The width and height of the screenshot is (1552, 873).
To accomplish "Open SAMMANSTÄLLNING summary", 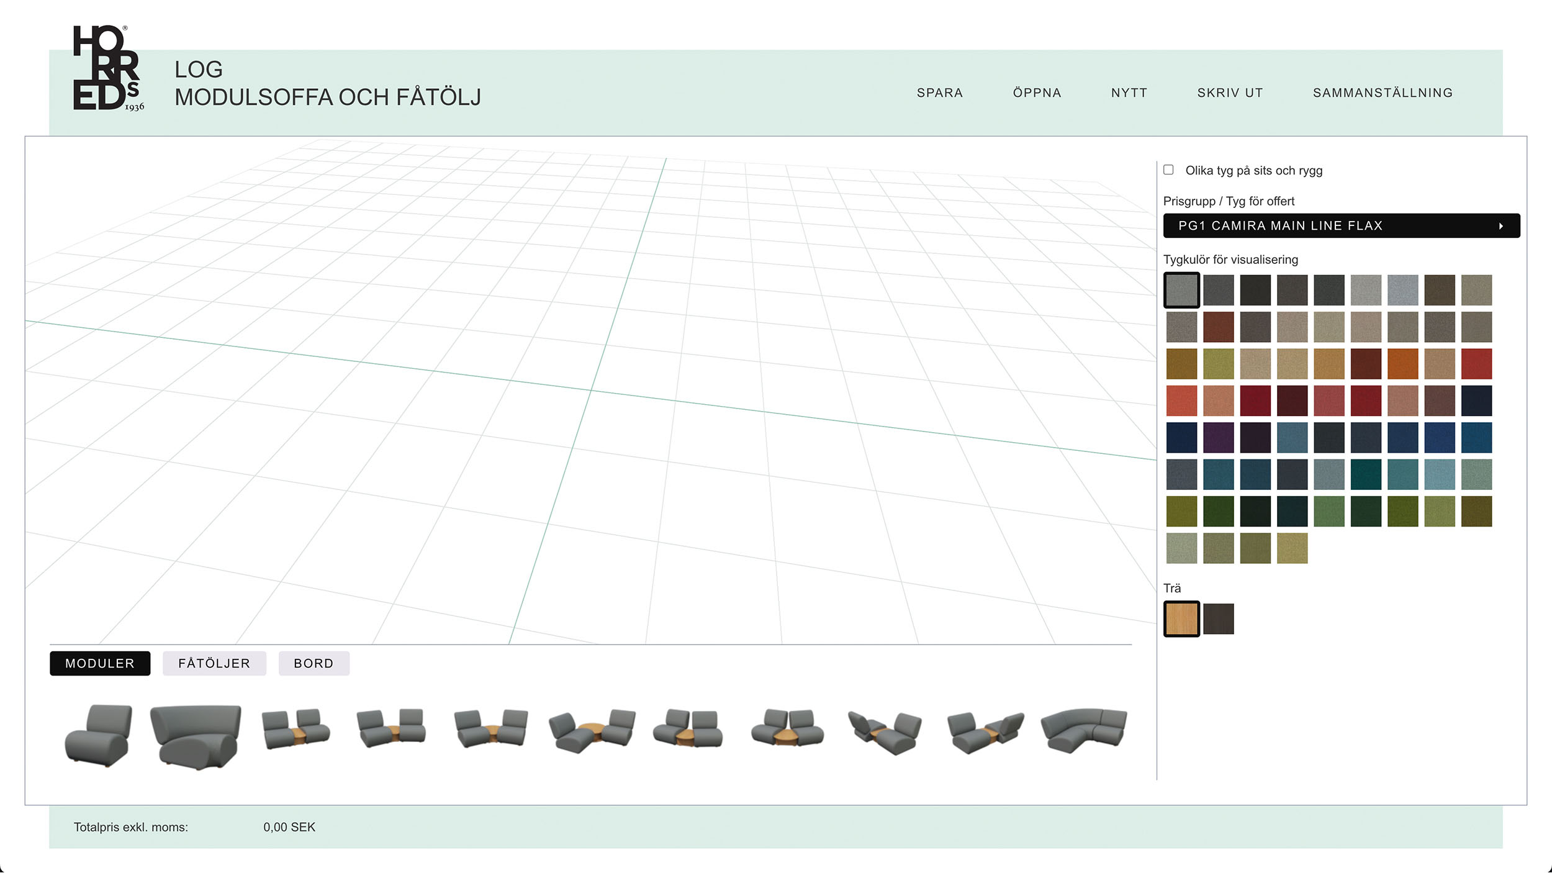I will coord(1383,93).
